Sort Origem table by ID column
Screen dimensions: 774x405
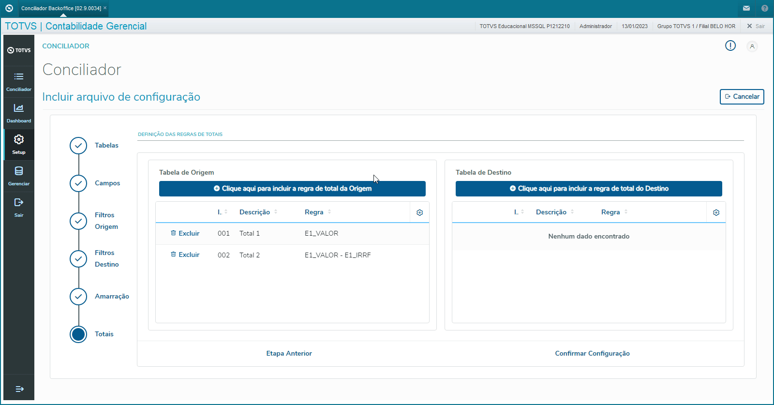pos(223,212)
